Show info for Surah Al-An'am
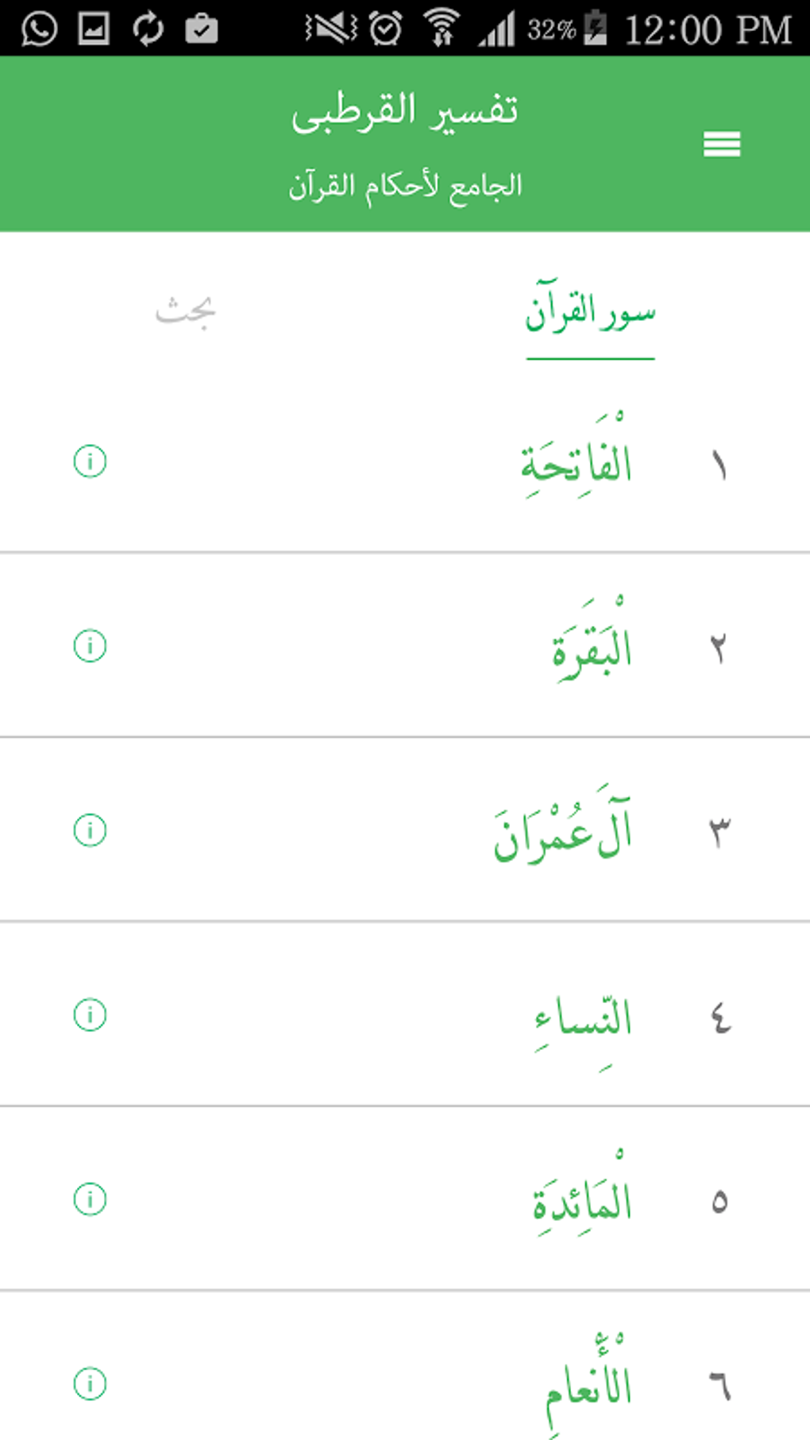 pos(90,1384)
